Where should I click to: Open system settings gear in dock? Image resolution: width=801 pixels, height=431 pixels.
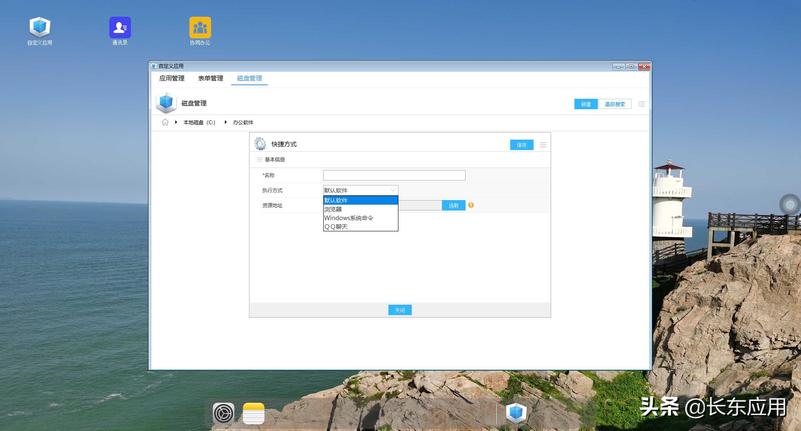[224, 413]
